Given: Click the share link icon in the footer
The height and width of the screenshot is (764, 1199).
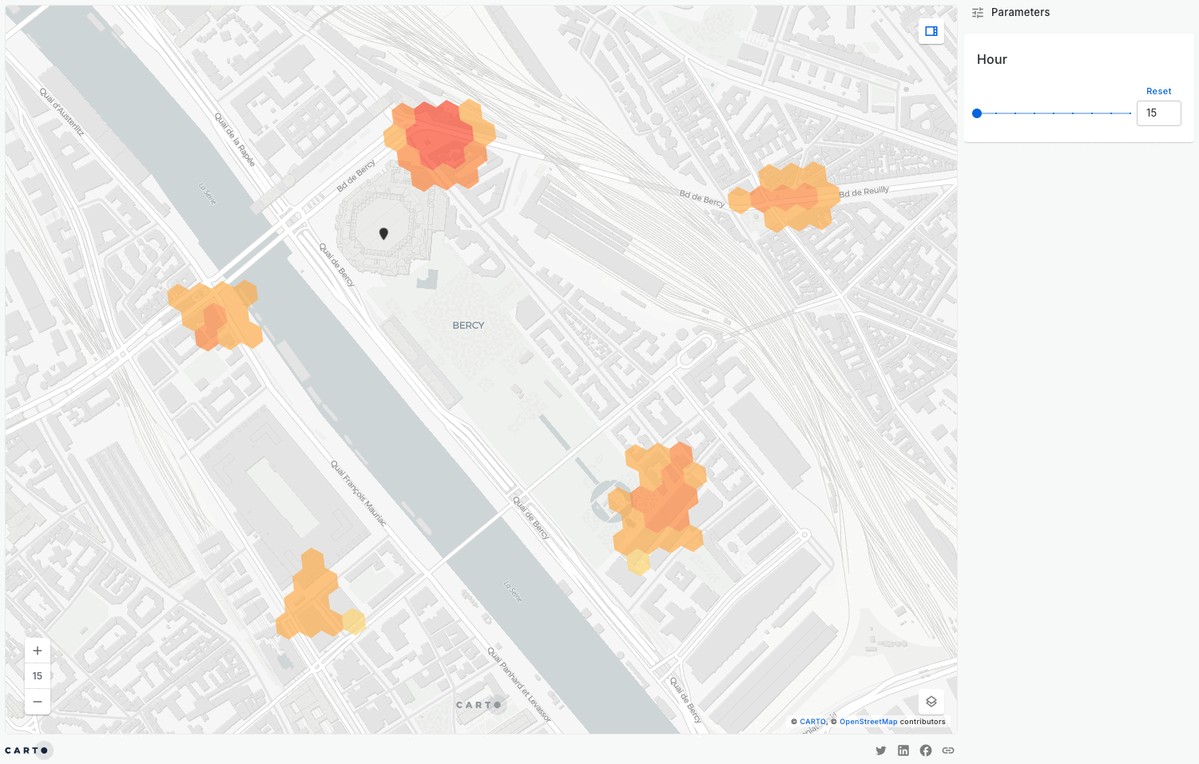Looking at the screenshot, I should 947,750.
